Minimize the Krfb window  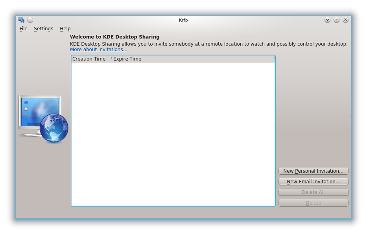click(x=327, y=20)
